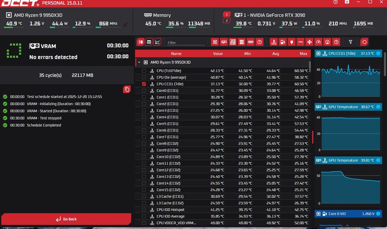Toggle the power plug sensor filter icon
The width and height of the screenshot is (387, 229).
291,42
